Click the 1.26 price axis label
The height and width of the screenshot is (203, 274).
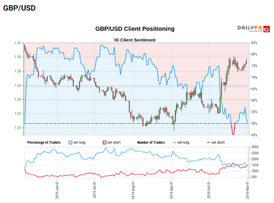pyautogui.click(x=18, y=85)
